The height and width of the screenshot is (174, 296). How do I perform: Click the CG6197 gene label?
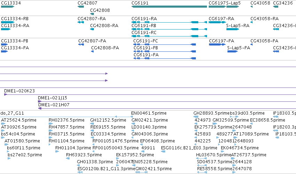tap(217, 3)
